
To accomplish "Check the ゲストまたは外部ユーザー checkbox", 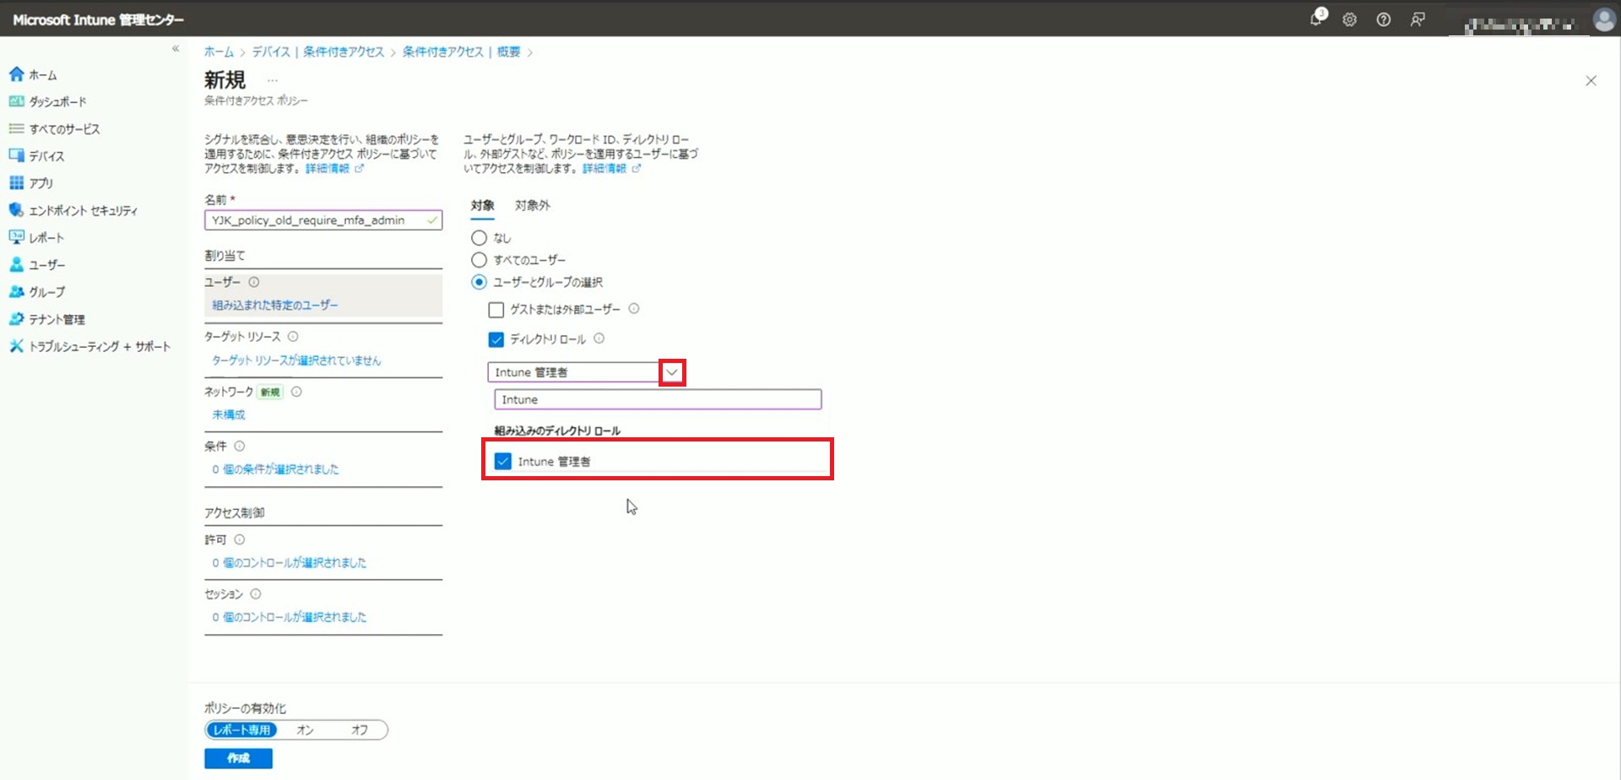I will [x=496, y=310].
